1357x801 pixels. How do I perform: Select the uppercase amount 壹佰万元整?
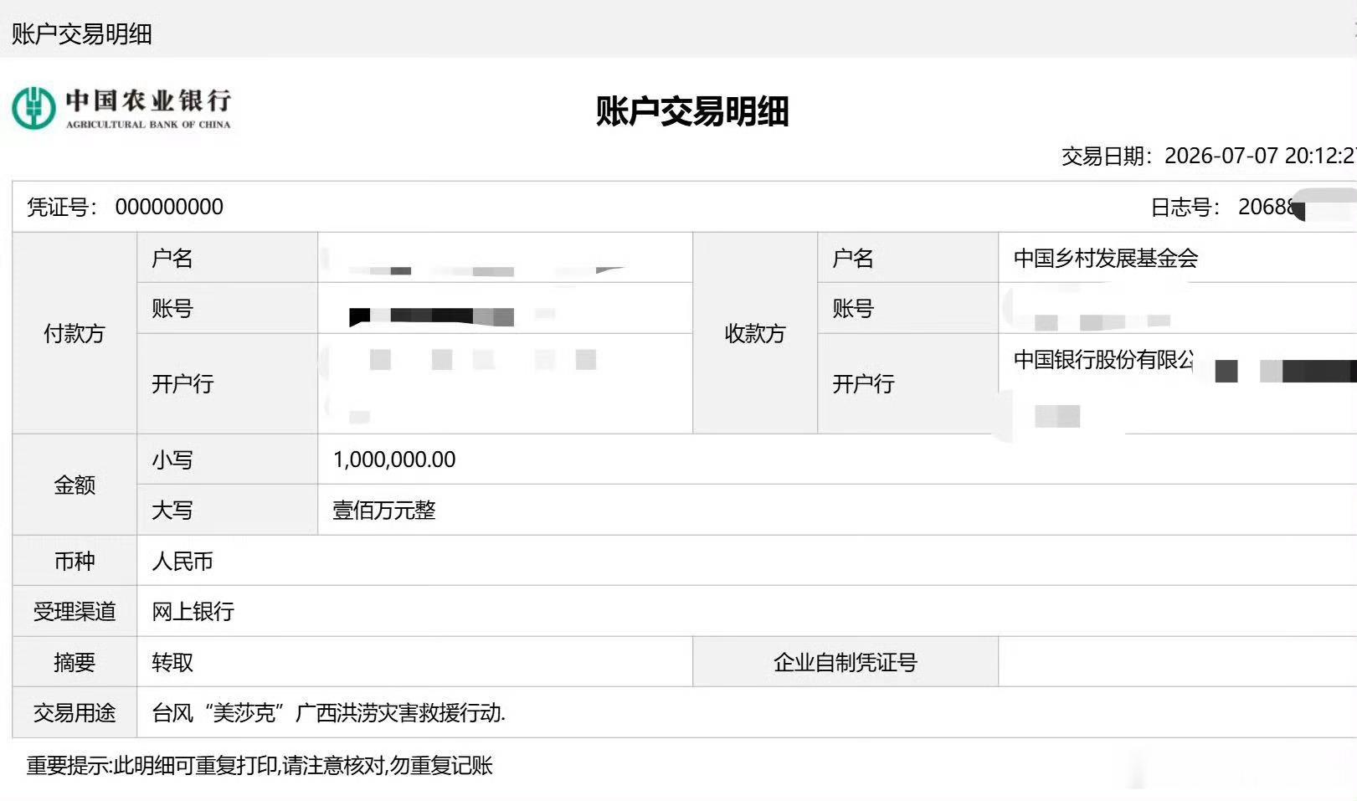384,510
